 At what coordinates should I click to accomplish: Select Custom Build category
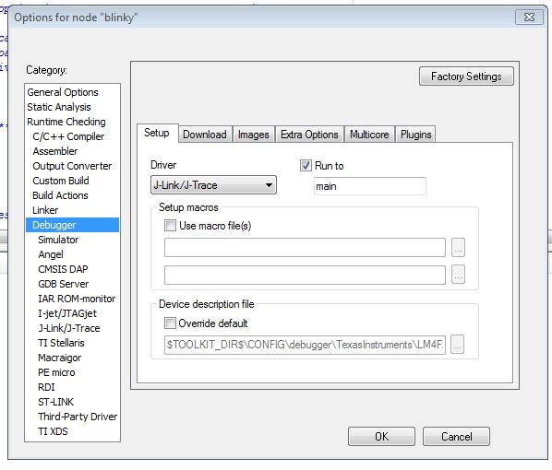click(72, 181)
